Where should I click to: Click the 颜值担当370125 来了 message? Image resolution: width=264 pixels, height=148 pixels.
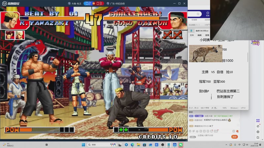(201, 126)
